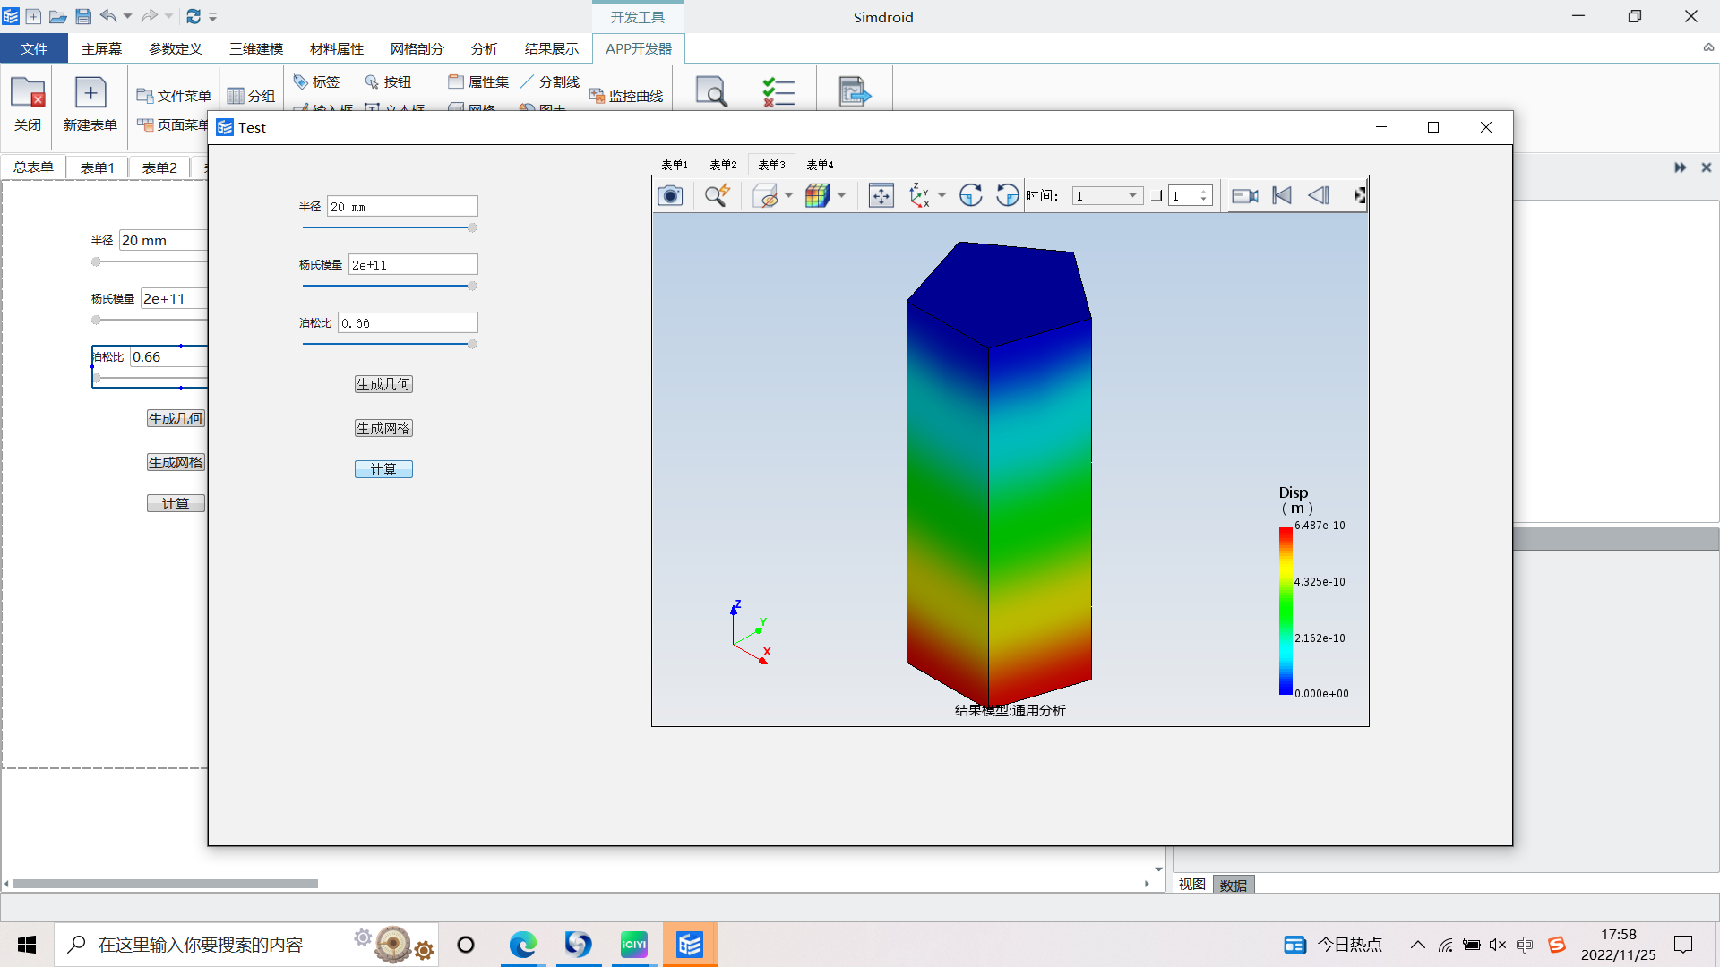The image size is (1720, 967).
Task: Click the 半径 slider handle in the Test window
Action: 472,227
